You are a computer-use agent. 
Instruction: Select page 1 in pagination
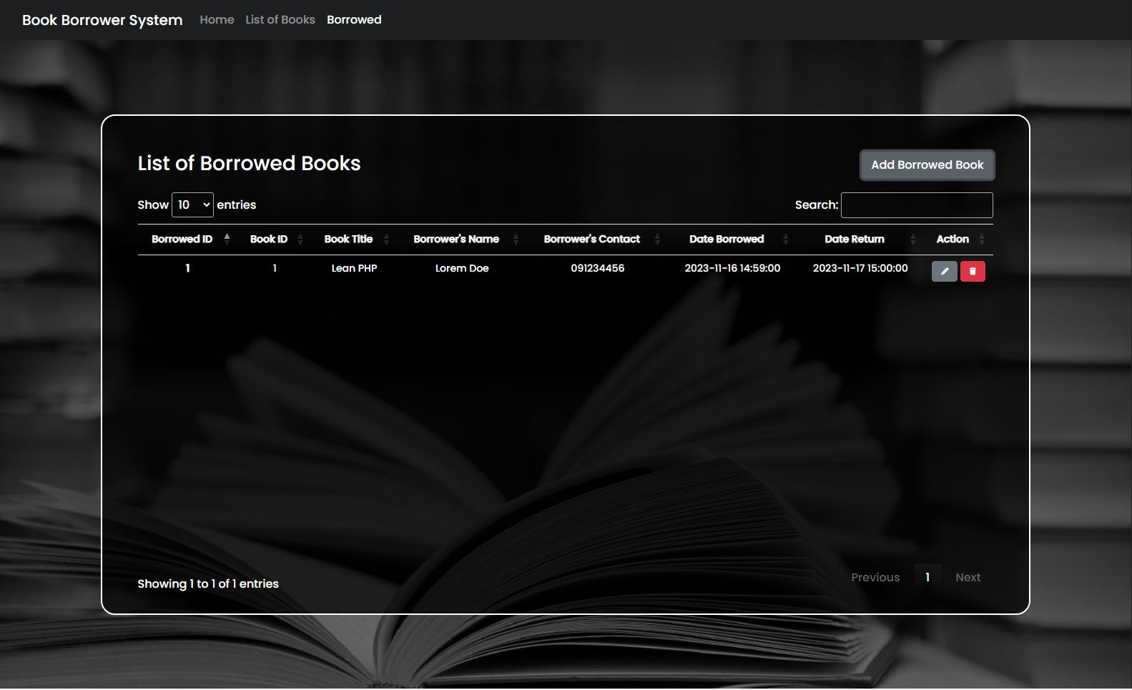pyautogui.click(x=927, y=578)
